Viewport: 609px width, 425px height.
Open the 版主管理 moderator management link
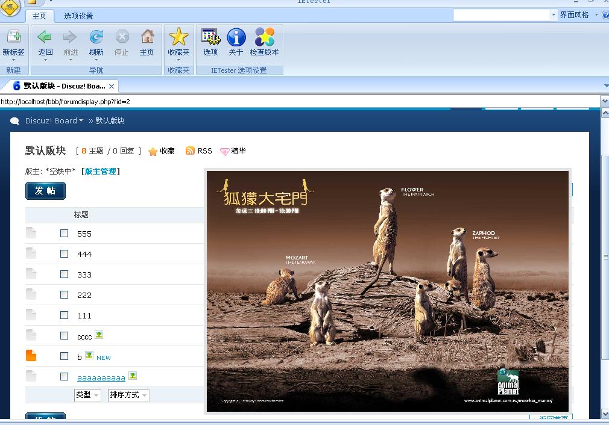[101, 172]
